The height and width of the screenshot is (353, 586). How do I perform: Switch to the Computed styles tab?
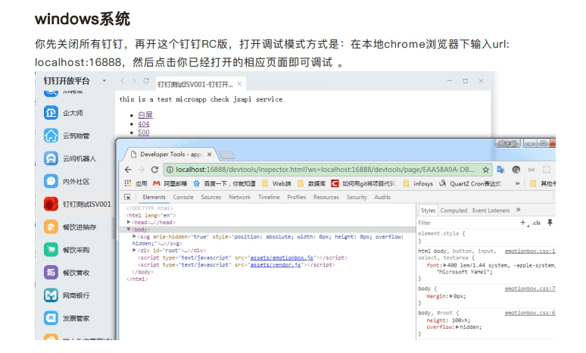pos(454,211)
